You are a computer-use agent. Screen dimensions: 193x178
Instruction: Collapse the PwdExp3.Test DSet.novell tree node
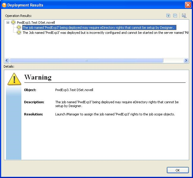click(8, 22)
